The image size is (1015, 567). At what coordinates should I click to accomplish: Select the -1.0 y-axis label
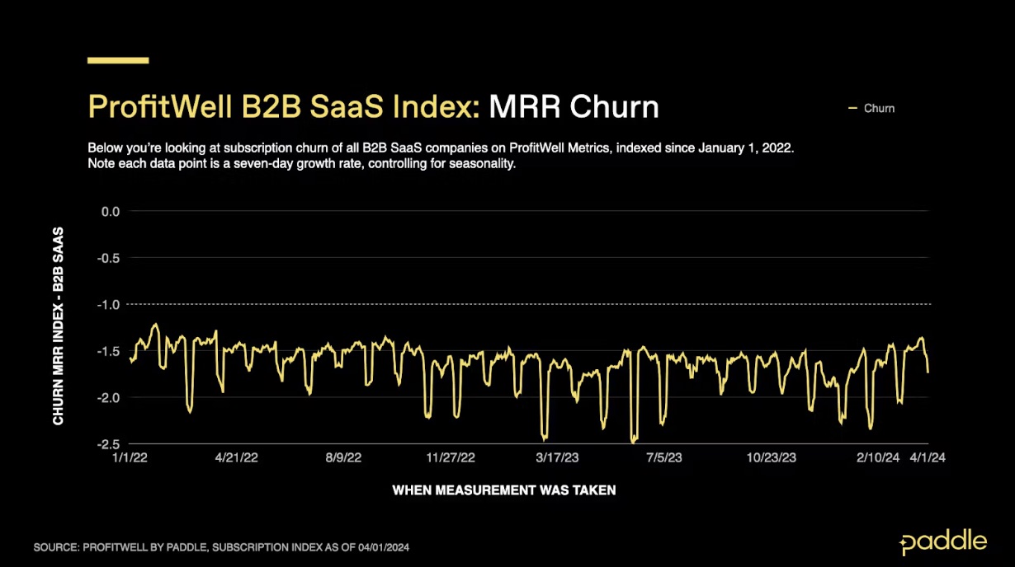click(x=108, y=305)
